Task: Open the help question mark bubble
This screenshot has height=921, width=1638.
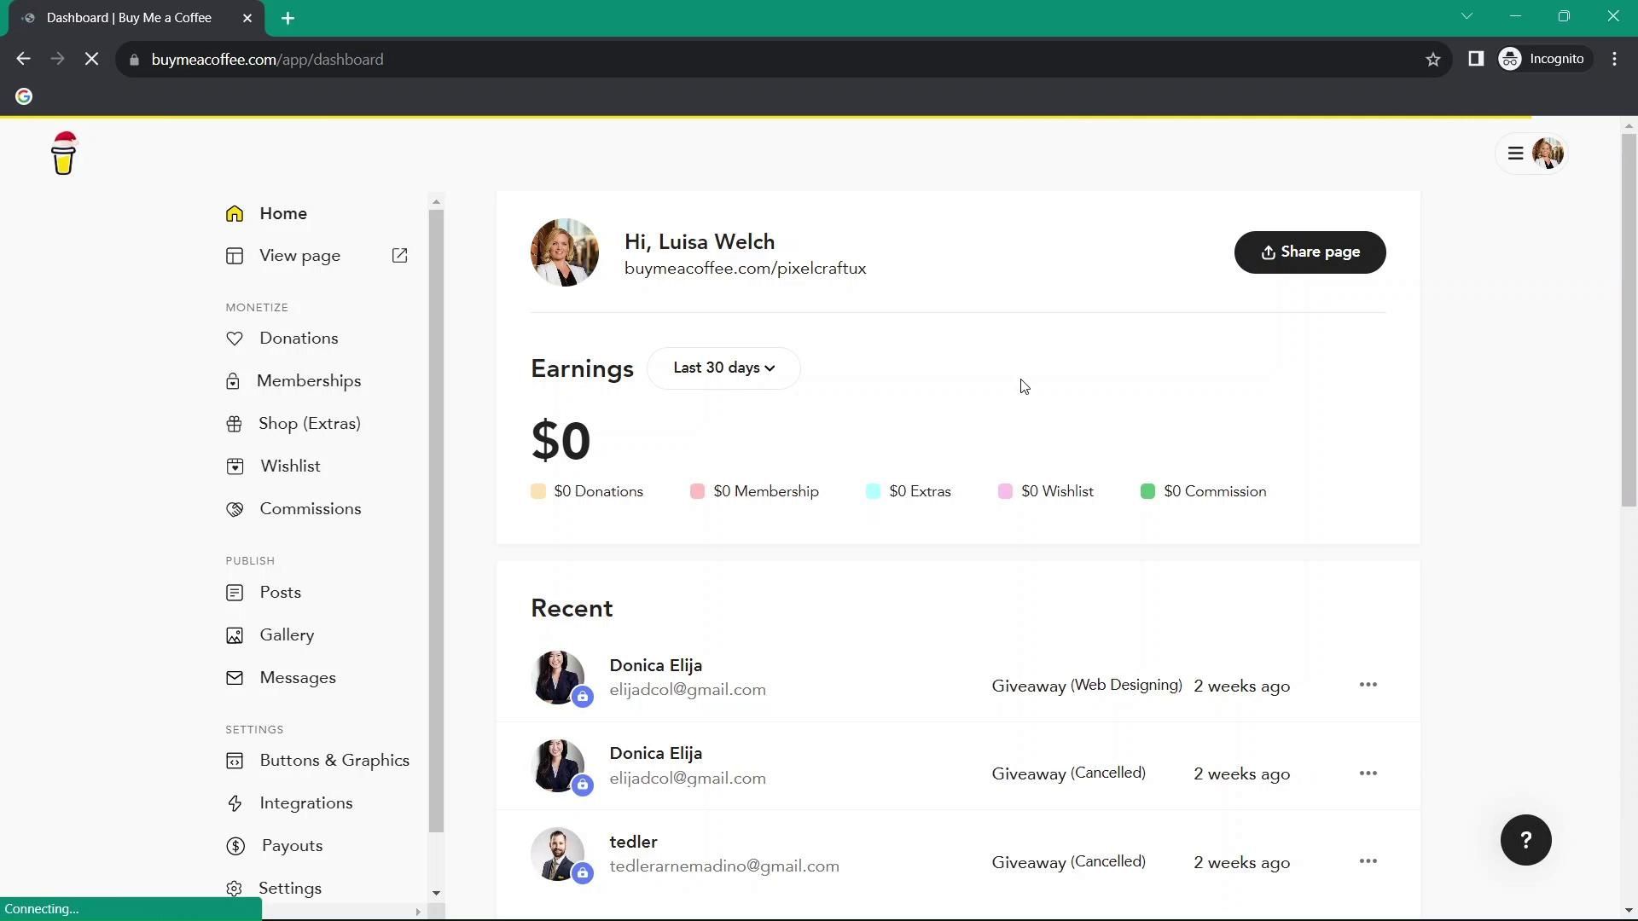Action: click(x=1525, y=840)
